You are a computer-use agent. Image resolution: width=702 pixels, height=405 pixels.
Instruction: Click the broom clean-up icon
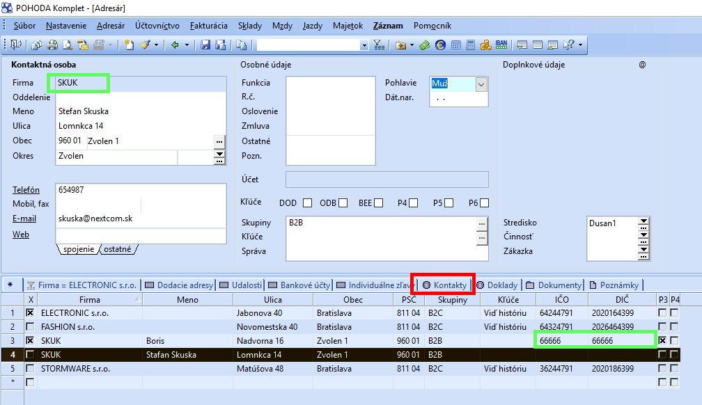click(x=145, y=45)
